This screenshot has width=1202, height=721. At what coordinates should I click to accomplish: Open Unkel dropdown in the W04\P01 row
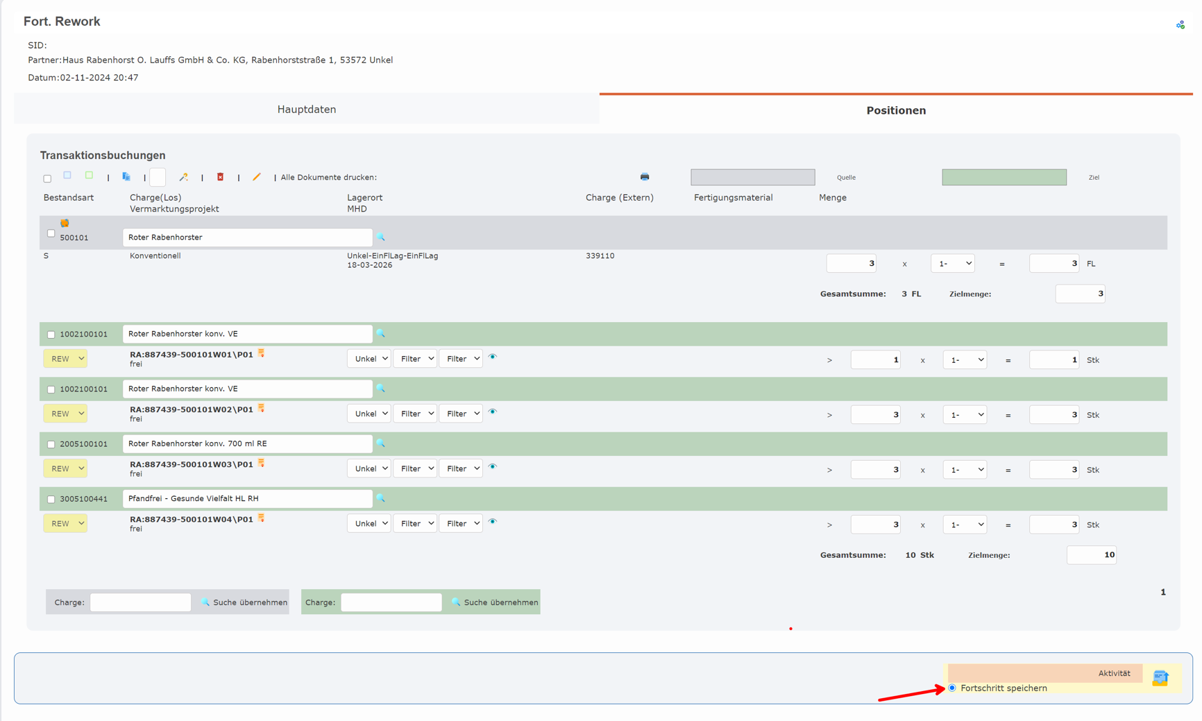click(369, 523)
